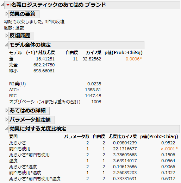Select the p-value 0.0006* in model test
This screenshot has width=181, height=183.
134,59
